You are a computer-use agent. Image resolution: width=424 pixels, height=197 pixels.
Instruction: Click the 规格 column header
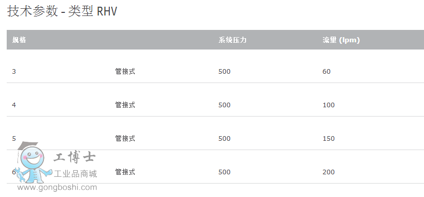pos(19,40)
